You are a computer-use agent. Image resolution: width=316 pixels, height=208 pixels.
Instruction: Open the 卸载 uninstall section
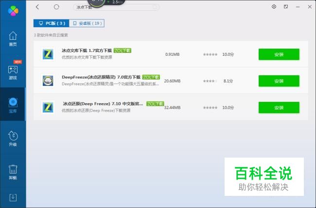click(13, 172)
